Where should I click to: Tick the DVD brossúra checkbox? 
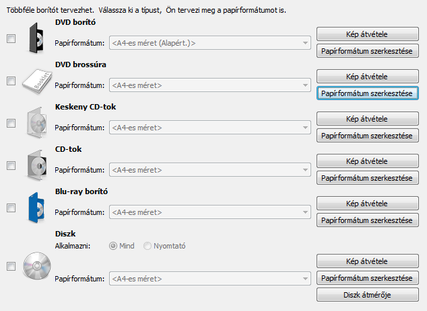coord(11,81)
